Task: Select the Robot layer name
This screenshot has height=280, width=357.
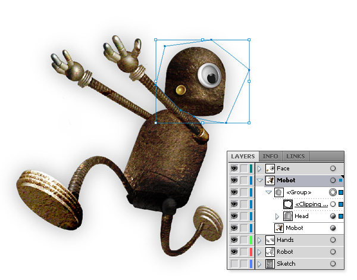Action: tap(285, 252)
